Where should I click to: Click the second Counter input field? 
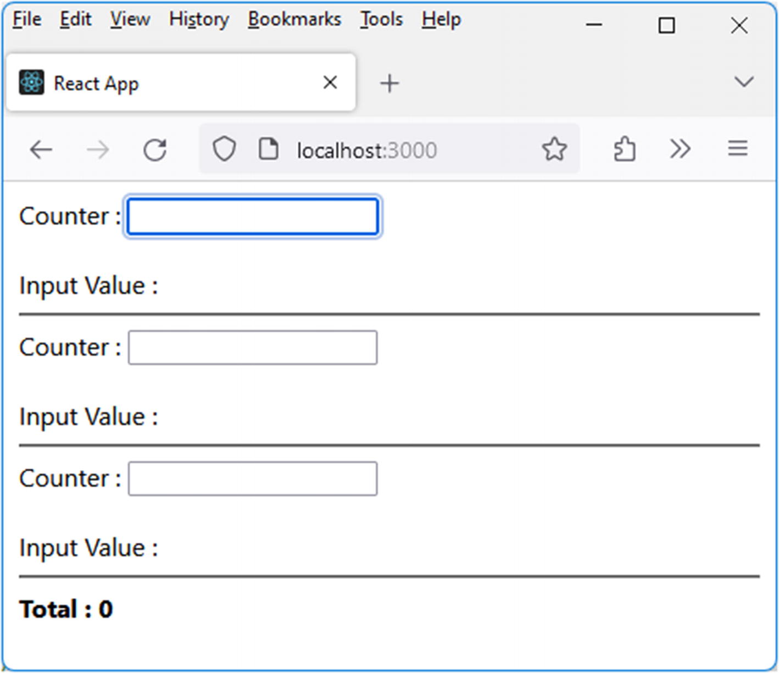point(253,347)
